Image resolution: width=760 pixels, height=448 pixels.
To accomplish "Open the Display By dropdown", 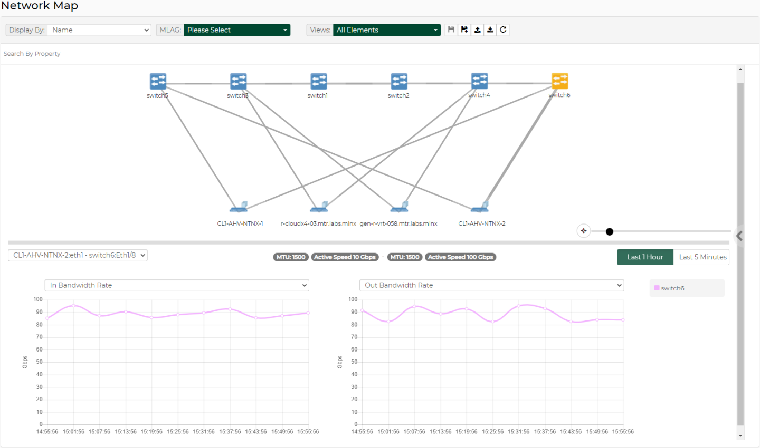I will [x=99, y=30].
